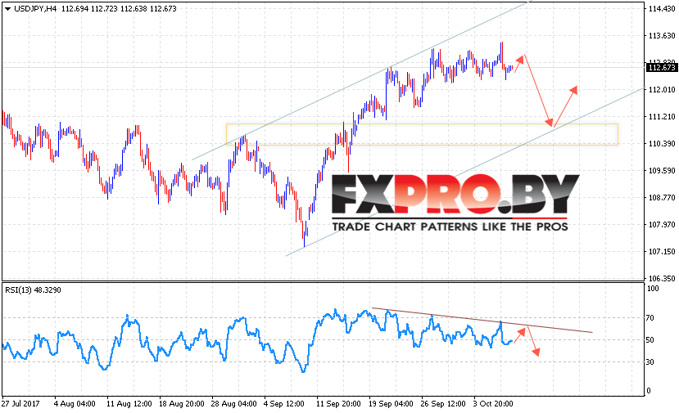Screen dimensions: 679x413
Task: Select RSI scale value 50
Action: (x=650, y=340)
